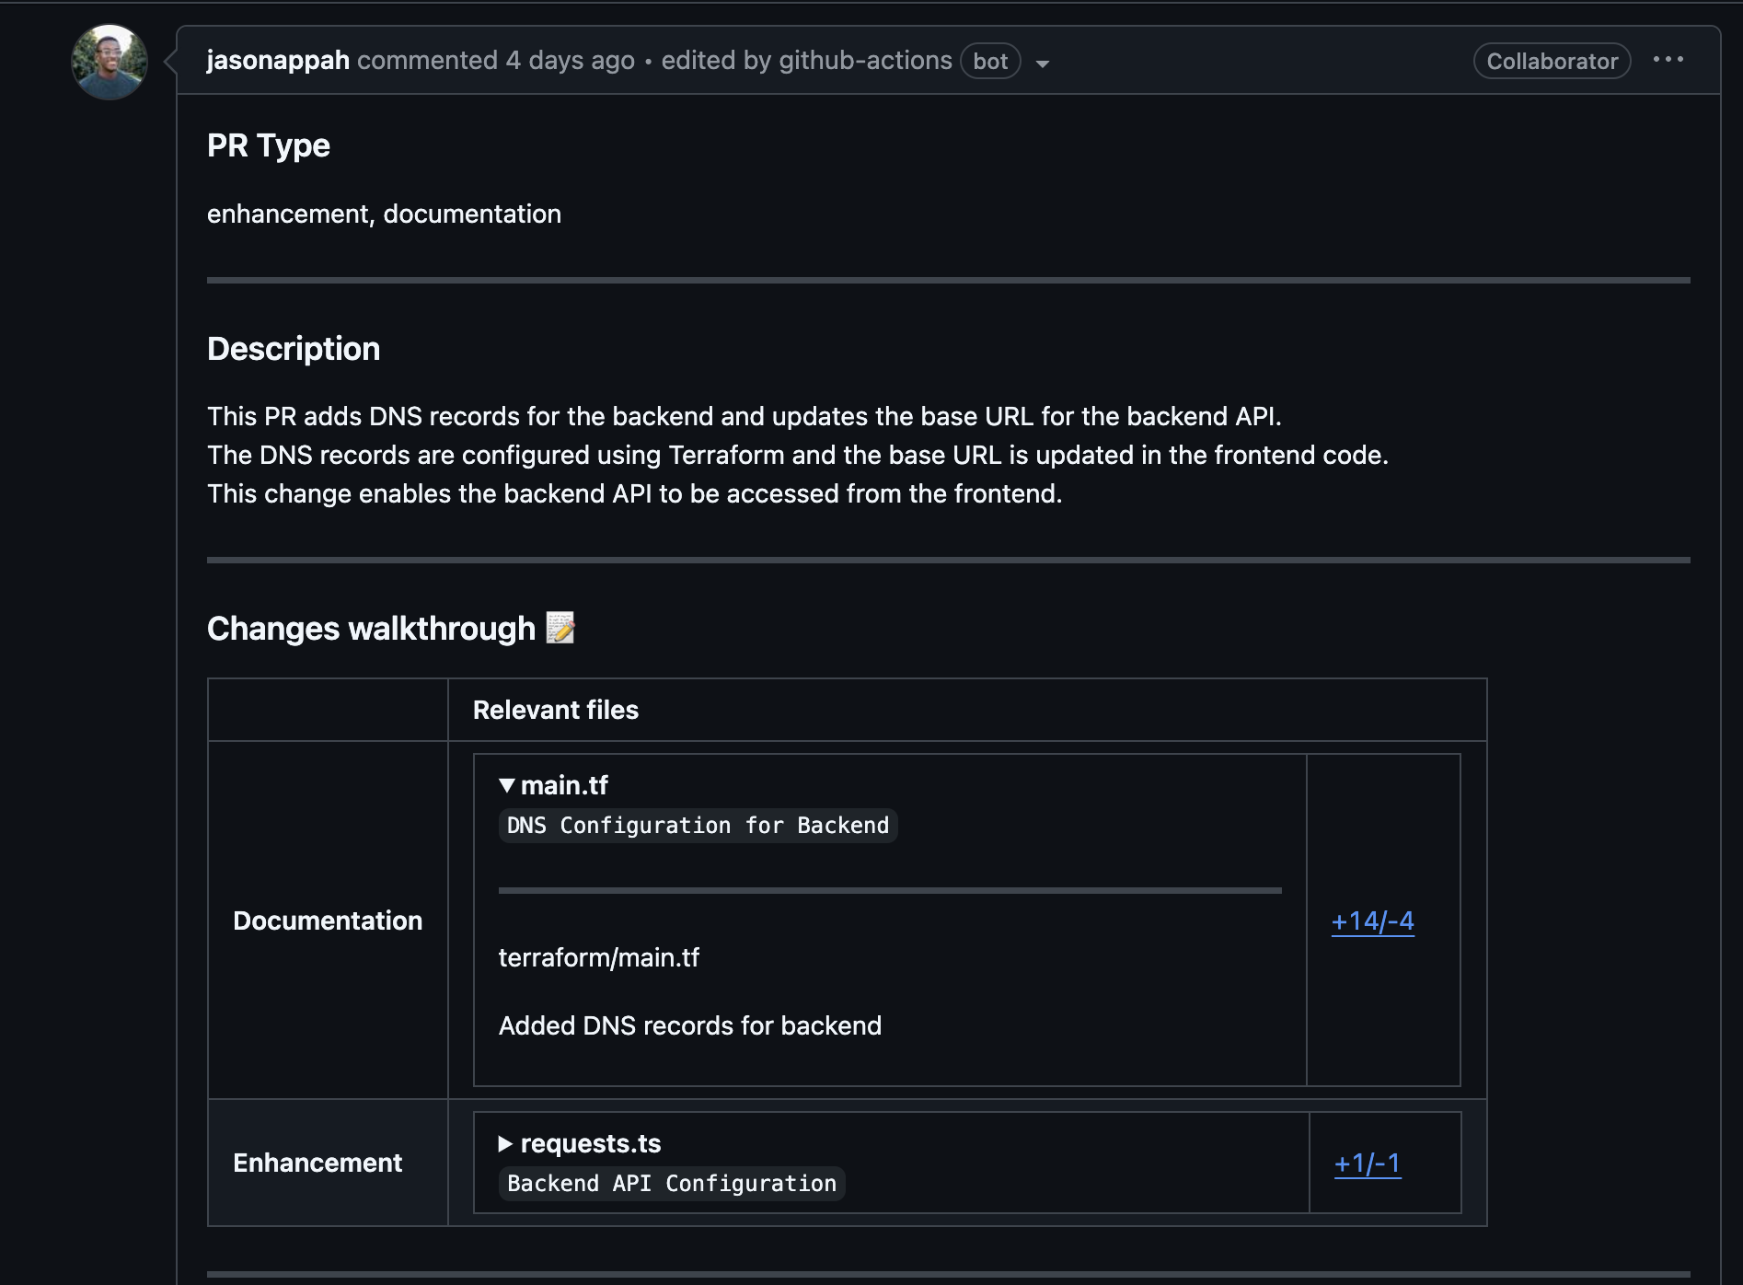Open the comment options three-dot menu
Image resolution: width=1743 pixels, height=1285 pixels.
point(1668,60)
